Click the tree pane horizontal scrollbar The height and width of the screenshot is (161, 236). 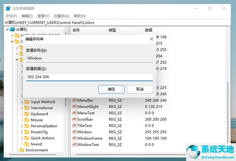click(33, 154)
